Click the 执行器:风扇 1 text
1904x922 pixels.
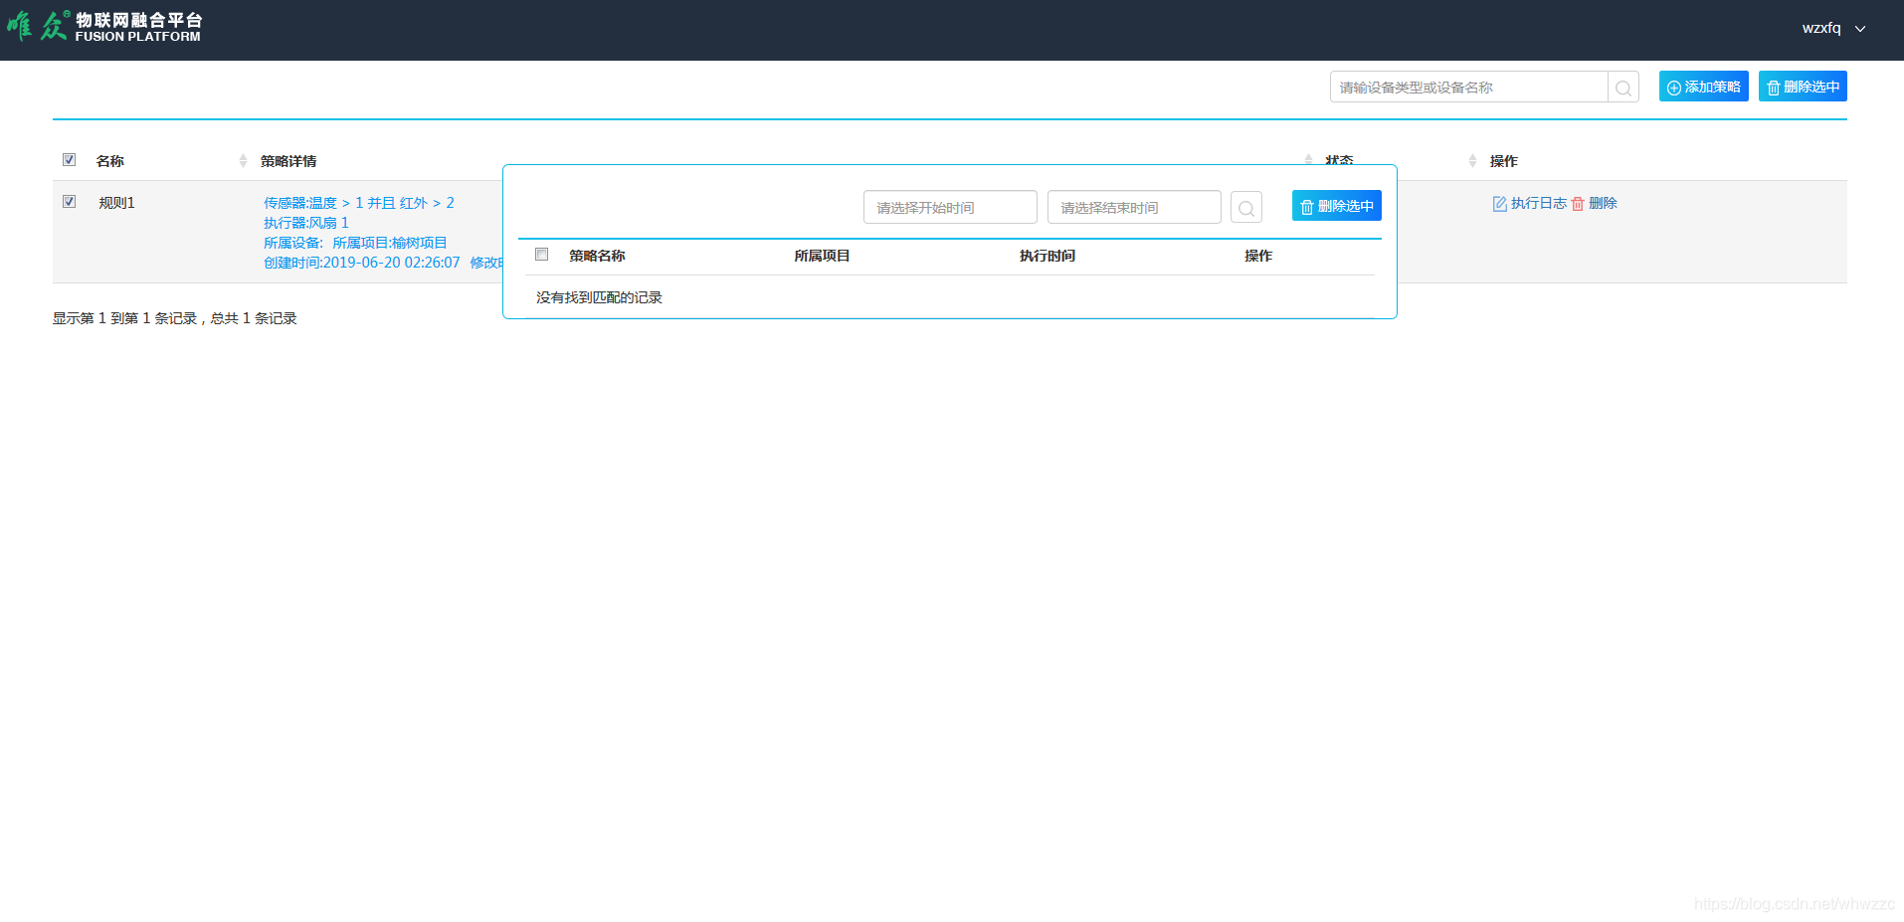[306, 223]
